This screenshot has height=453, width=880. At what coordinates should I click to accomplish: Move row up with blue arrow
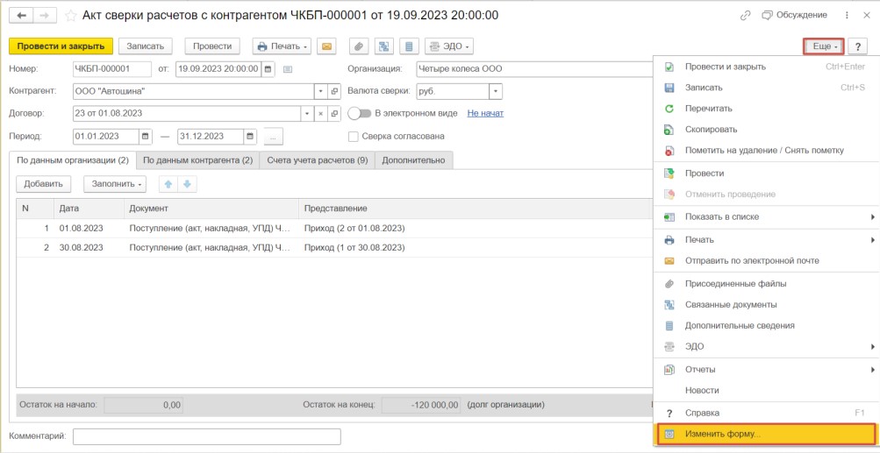168,184
